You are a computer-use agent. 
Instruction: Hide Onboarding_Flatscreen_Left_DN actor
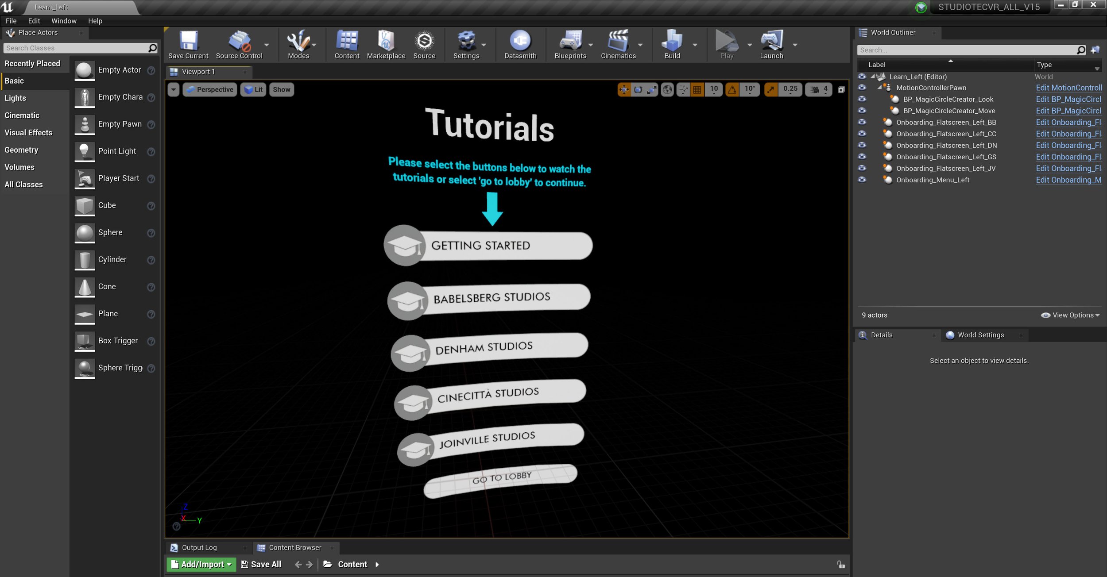point(862,145)
